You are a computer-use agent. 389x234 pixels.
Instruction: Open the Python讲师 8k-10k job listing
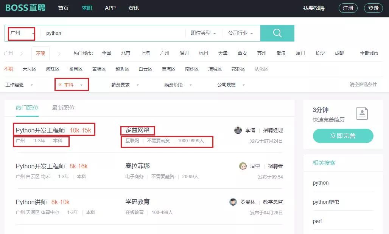click(x=43, y=202)
